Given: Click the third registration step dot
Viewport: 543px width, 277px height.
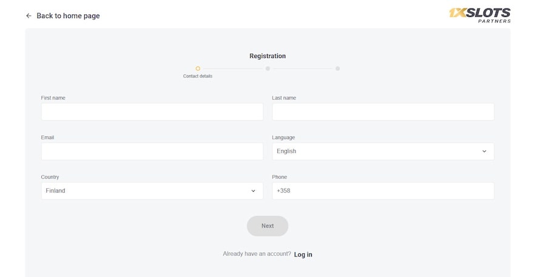Looking at the screenshot, I should (337, 68).
